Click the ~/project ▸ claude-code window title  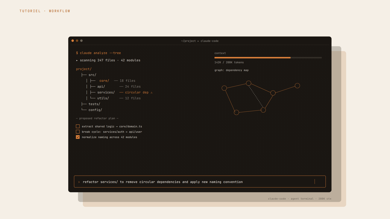coord(200,41)
